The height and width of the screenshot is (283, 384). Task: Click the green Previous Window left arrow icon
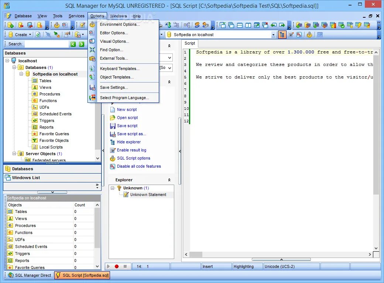[274, 25]
